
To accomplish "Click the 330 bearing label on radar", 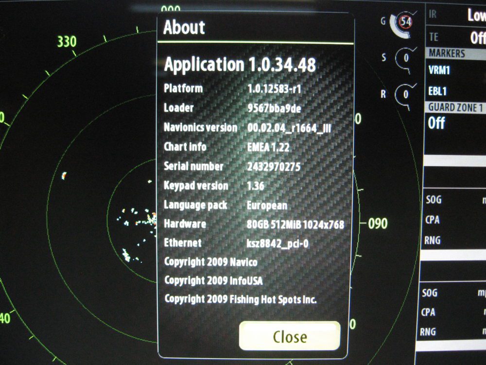I will pyautogui.click(x=67, y=41).
